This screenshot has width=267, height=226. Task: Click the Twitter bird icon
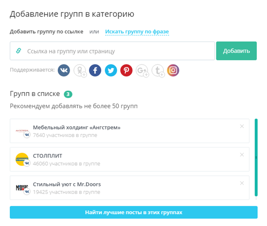tap(111, 70)
